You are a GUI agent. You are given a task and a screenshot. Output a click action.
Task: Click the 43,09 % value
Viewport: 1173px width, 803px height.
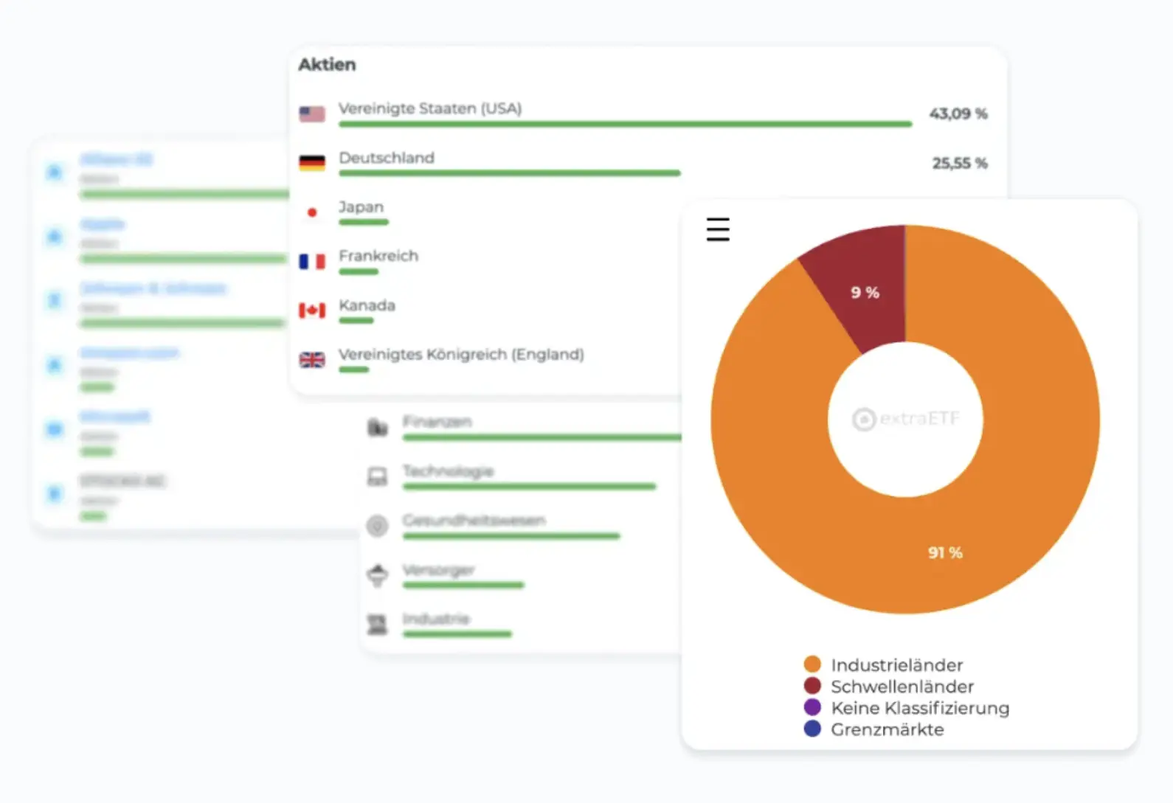tap(958, 114)
